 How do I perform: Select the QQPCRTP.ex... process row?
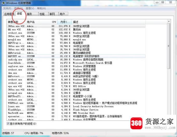pyautogui.click(x=76, y=56)
